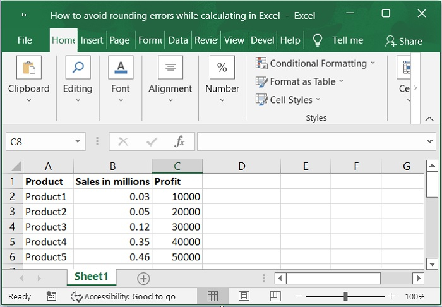Click Accessibility: Good to go status
The image size is (442, 307).
pyautogui.click(x=123, y=296)
